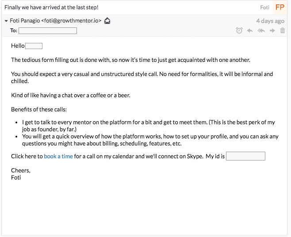Follow the "book a time" link
Image resolution: width=291 pixels, height=237 pixels.
coord(58,156)
